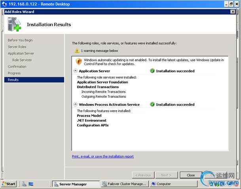Click the orange shield update warning icon
This screenshot has width=241, height=189.
[79, 62]
